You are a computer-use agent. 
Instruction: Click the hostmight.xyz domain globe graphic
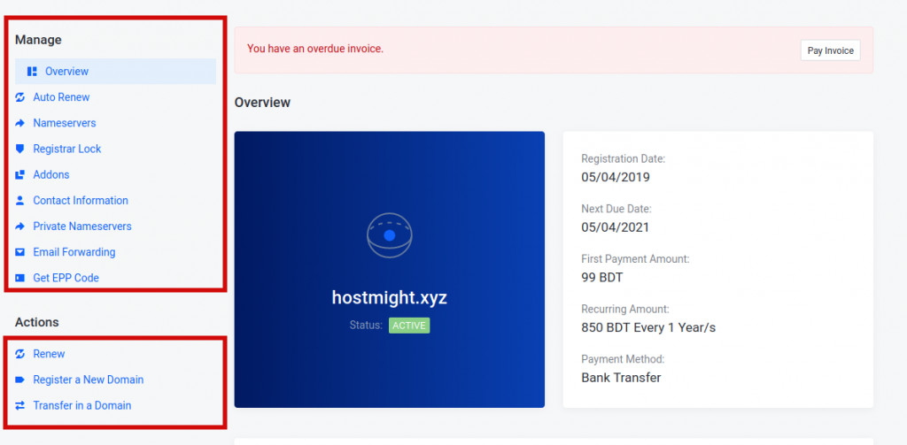coord(390,235)
